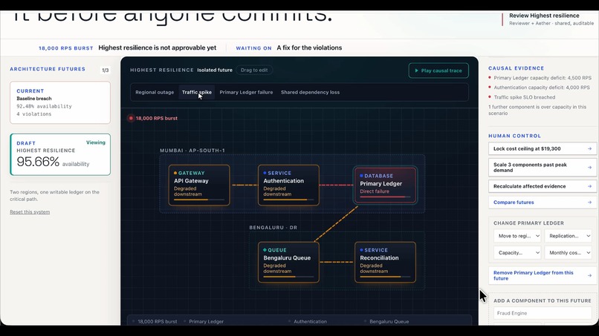599x336 pixels.
Task: Click the Authentication capacity deficit evidence
Action: pos(541,88)
